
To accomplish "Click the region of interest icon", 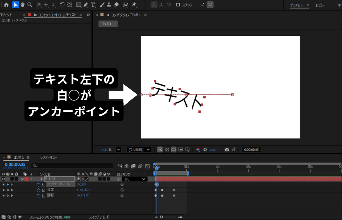I will coord(181,150).
